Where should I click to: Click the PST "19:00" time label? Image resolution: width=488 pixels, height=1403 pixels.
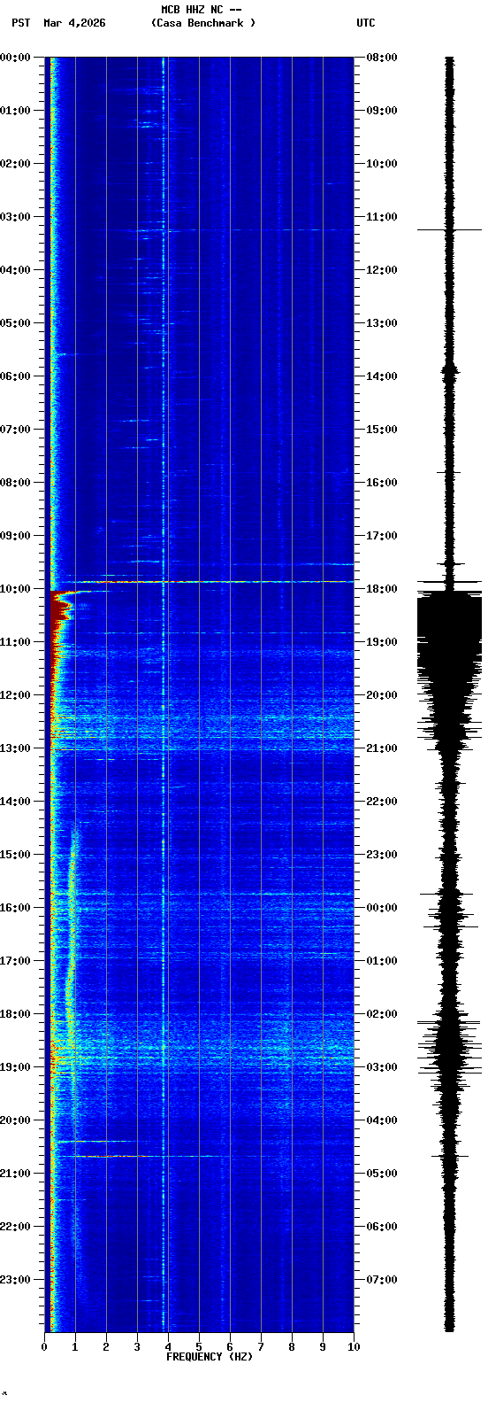pyautogui.click(x=15, y=1067)
